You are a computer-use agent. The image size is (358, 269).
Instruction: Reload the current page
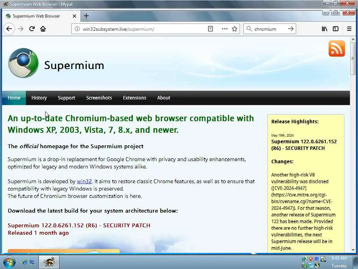[x=32, y=29]
